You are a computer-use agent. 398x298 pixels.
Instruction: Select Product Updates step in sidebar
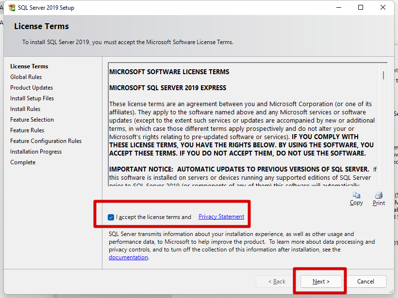pos(32,88)
